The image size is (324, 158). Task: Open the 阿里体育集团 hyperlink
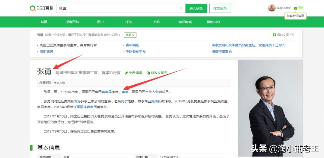pyautogui.click(x=87, y=107)
